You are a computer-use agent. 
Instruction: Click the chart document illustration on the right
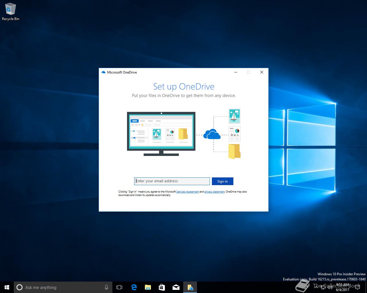click(235, 134)
